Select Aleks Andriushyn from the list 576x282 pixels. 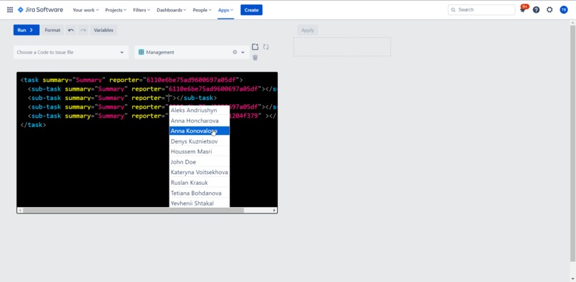click(199, 110)
